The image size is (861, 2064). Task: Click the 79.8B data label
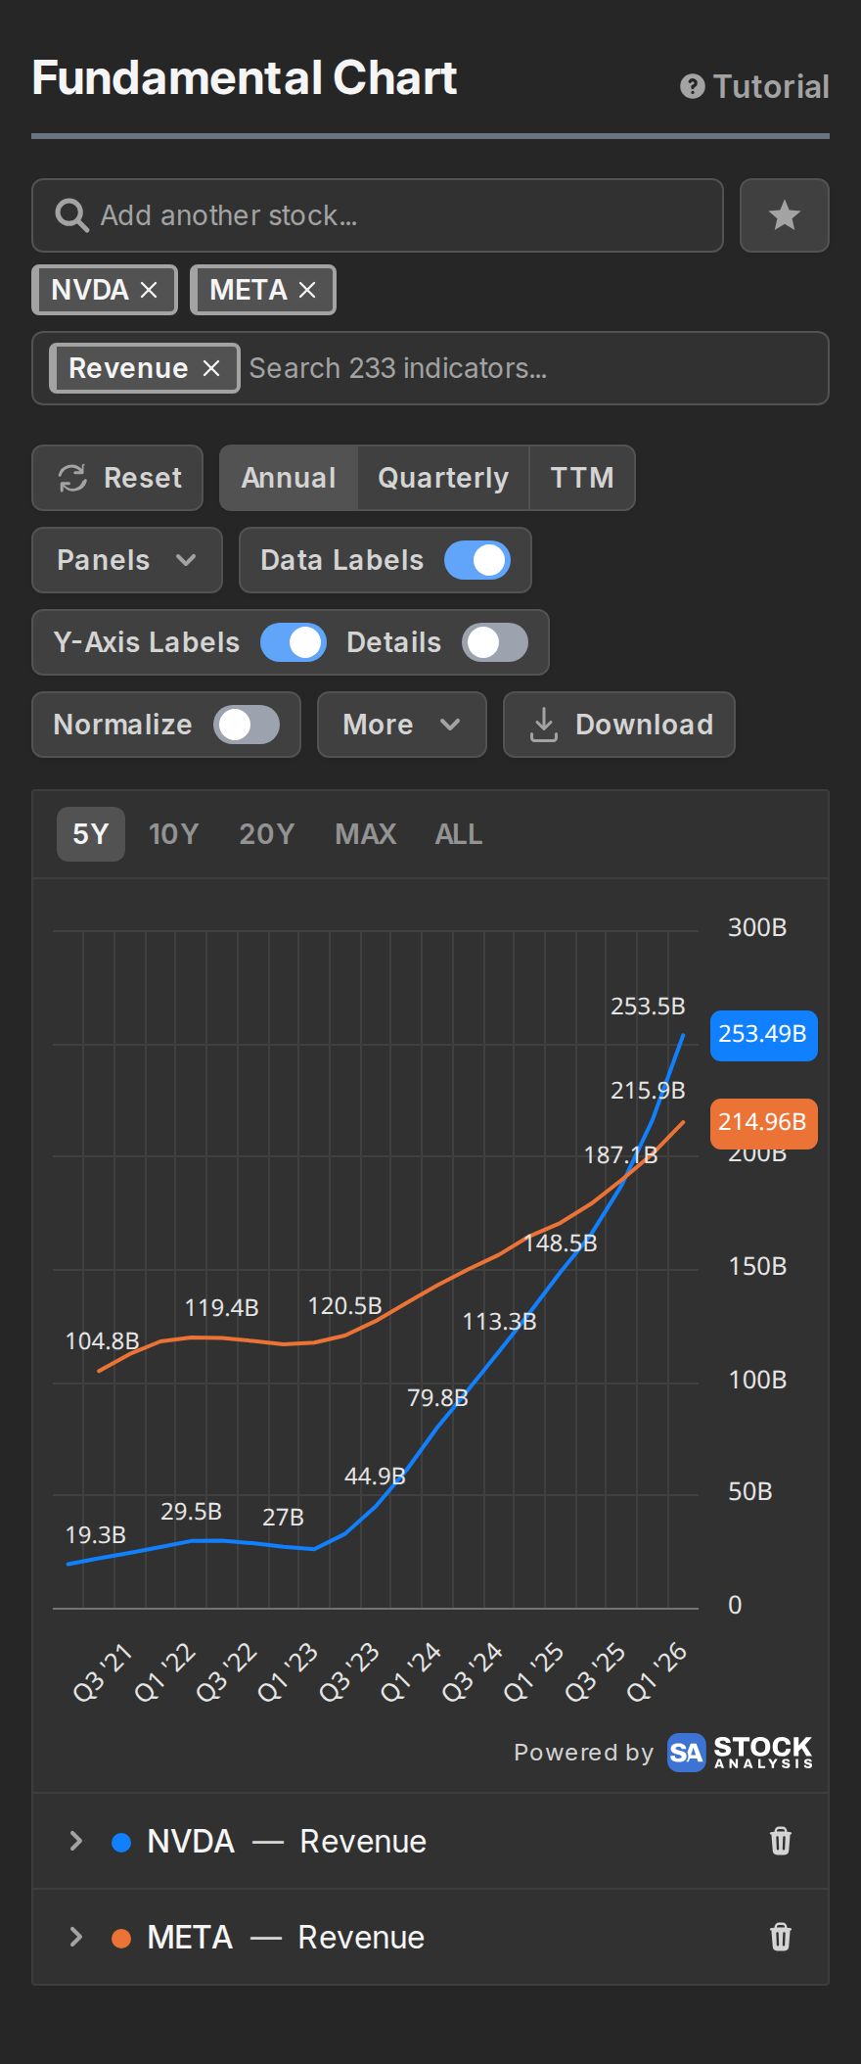click(437, 1398)
